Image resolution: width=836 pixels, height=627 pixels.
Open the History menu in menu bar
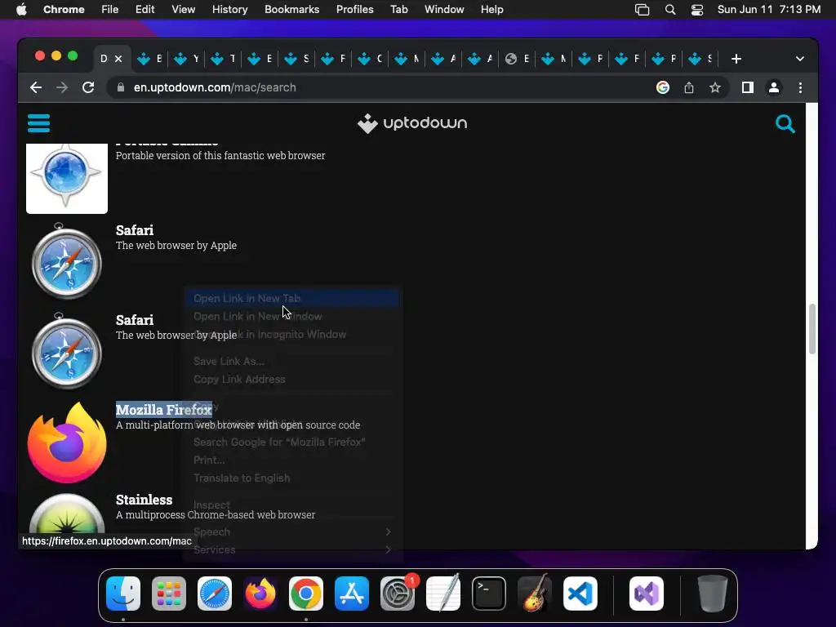229,9
